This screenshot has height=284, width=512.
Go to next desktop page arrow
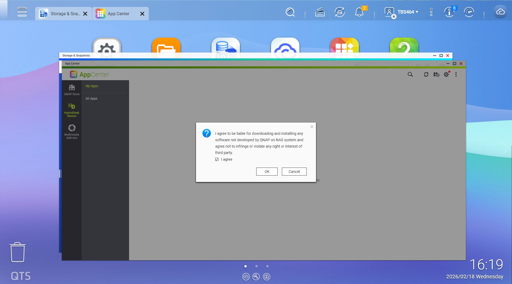coord(505,148)
